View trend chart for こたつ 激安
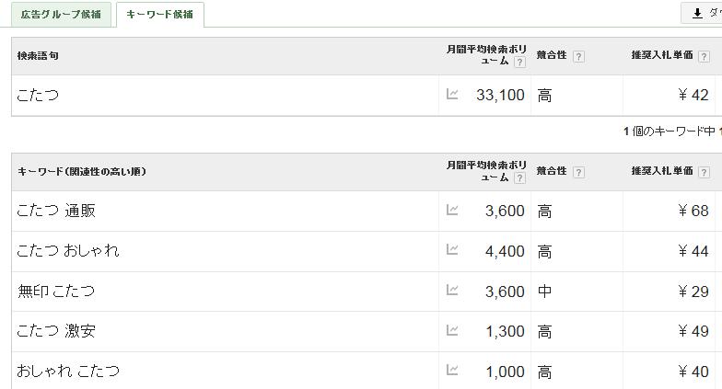This screenshot has height=389, width=722. pyautogui.click(x=452, y=330)
